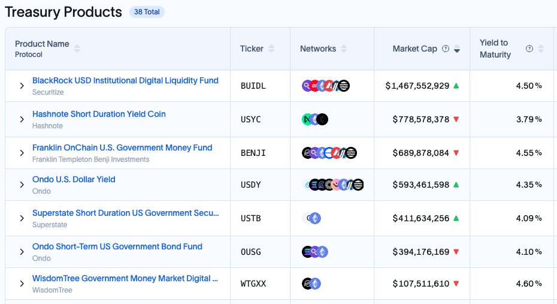Screen dimensions: 557x304
Task: Click the Solana network icon in USDY row
Action: point(314,185)
